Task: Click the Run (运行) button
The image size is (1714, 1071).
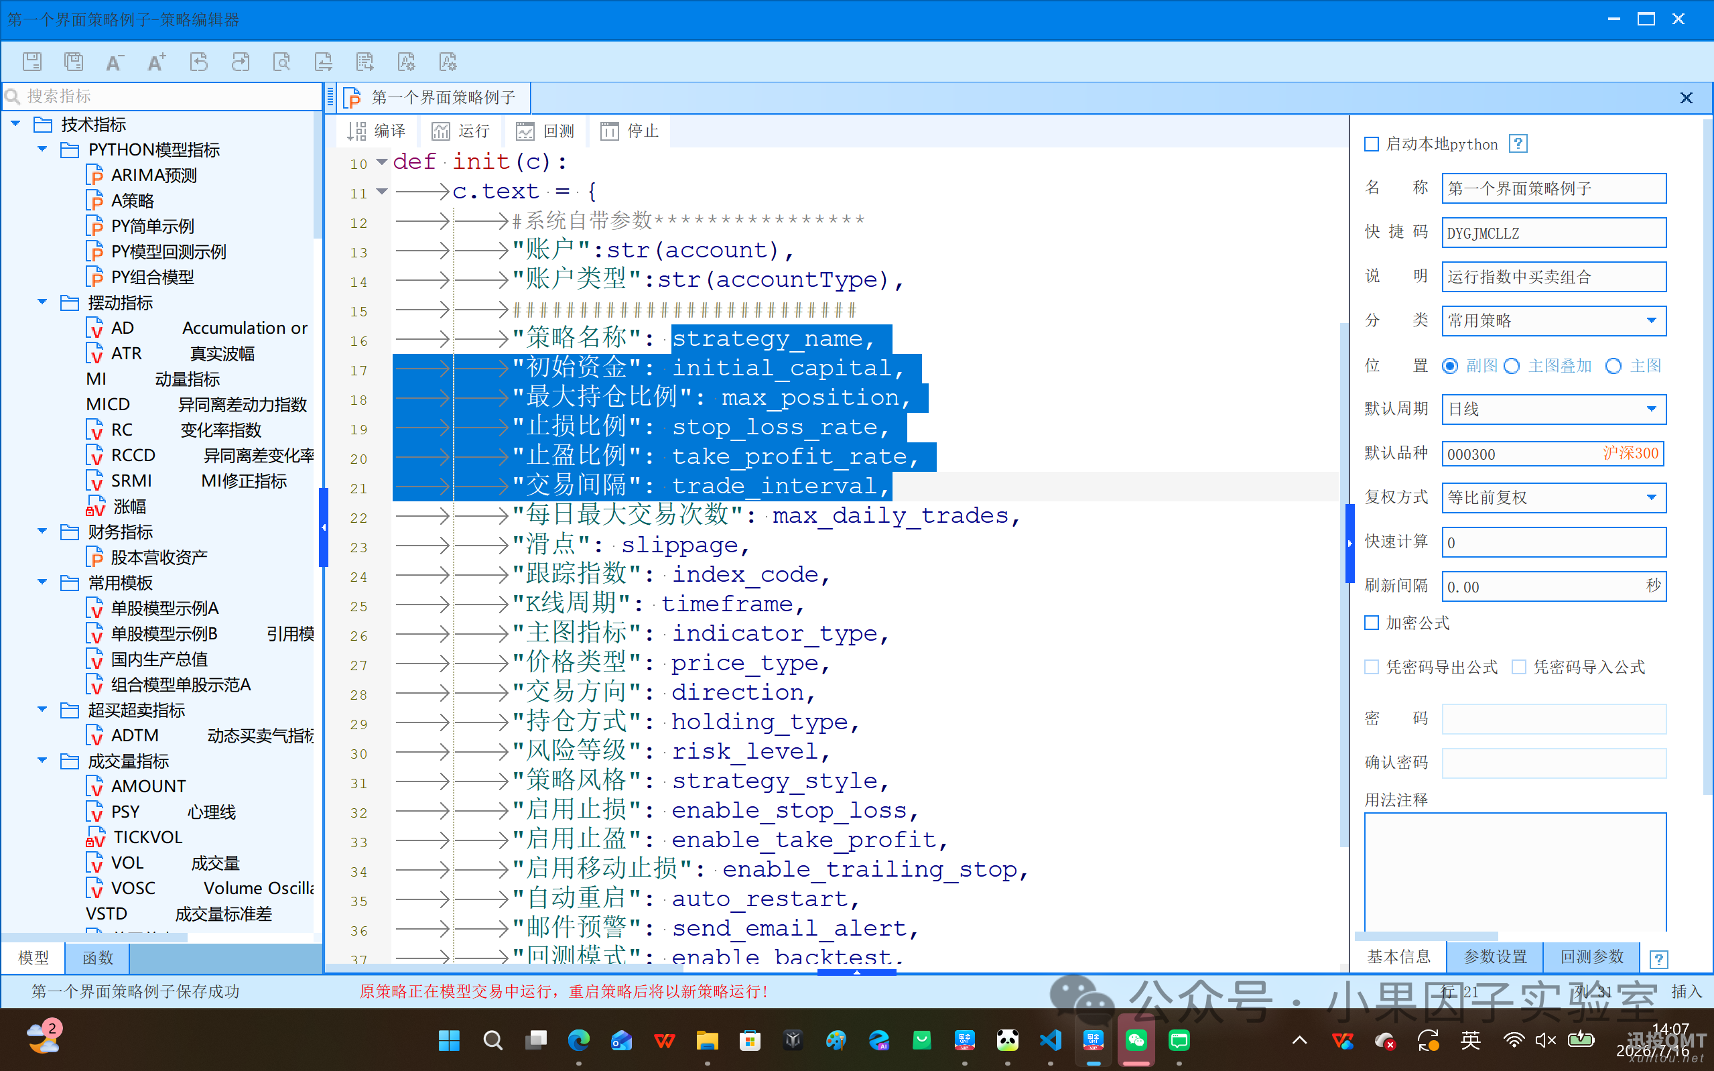Action: click(x=461, y=131)
